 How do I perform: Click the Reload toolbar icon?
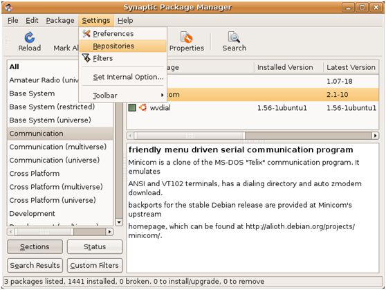tap(30, 37)
